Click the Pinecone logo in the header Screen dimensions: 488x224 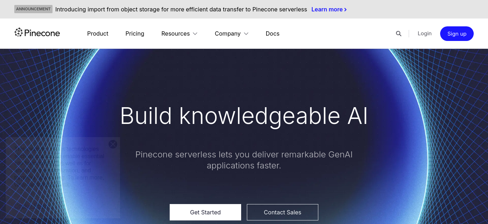[x=37, y=33]
